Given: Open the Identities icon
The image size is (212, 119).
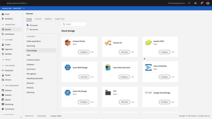Looking at the screenshot, I should pyautogui.click(x=3, y=54).
